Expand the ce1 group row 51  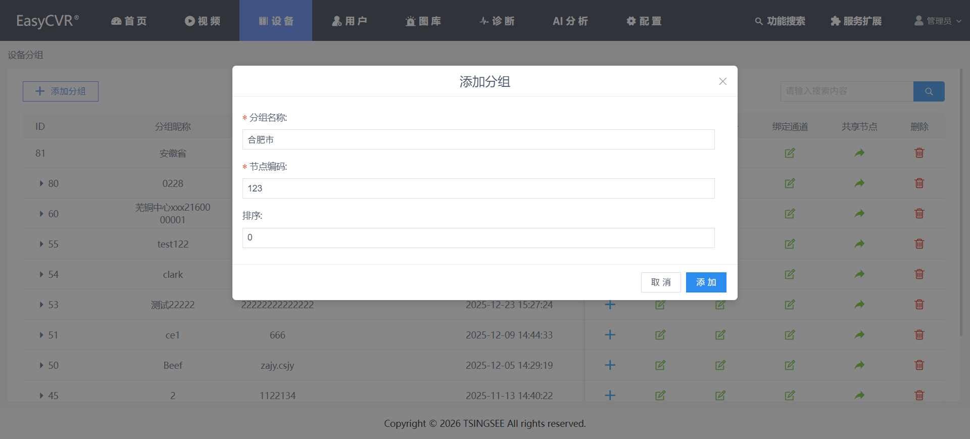[x=41, y=335]
